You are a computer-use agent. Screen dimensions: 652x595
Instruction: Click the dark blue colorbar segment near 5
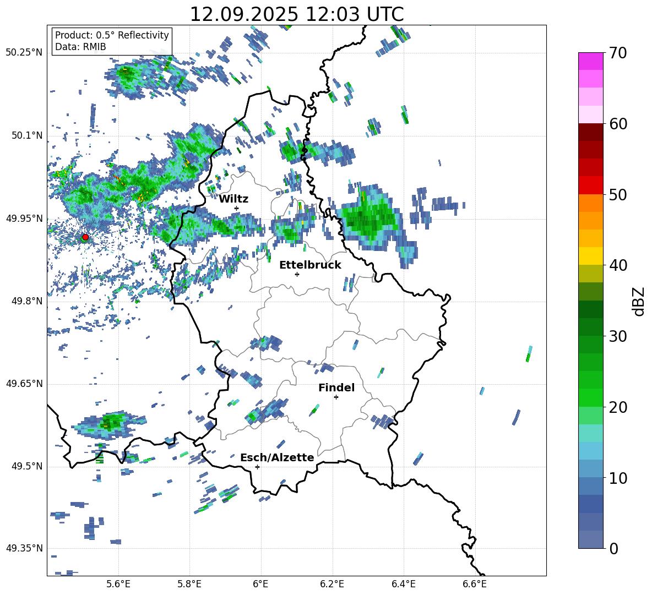point(590,504)
